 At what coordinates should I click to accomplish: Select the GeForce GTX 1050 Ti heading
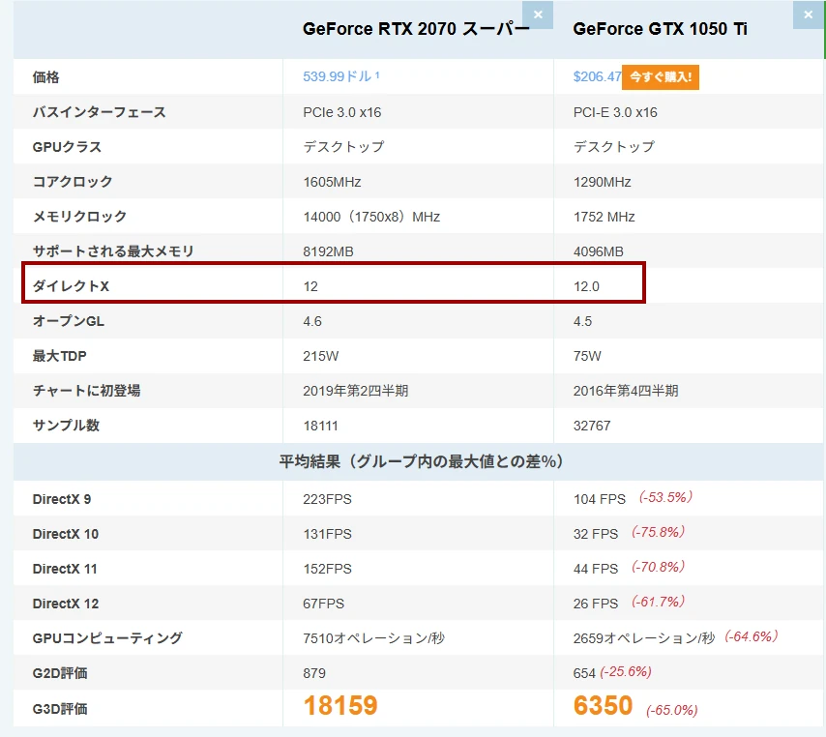660,29
